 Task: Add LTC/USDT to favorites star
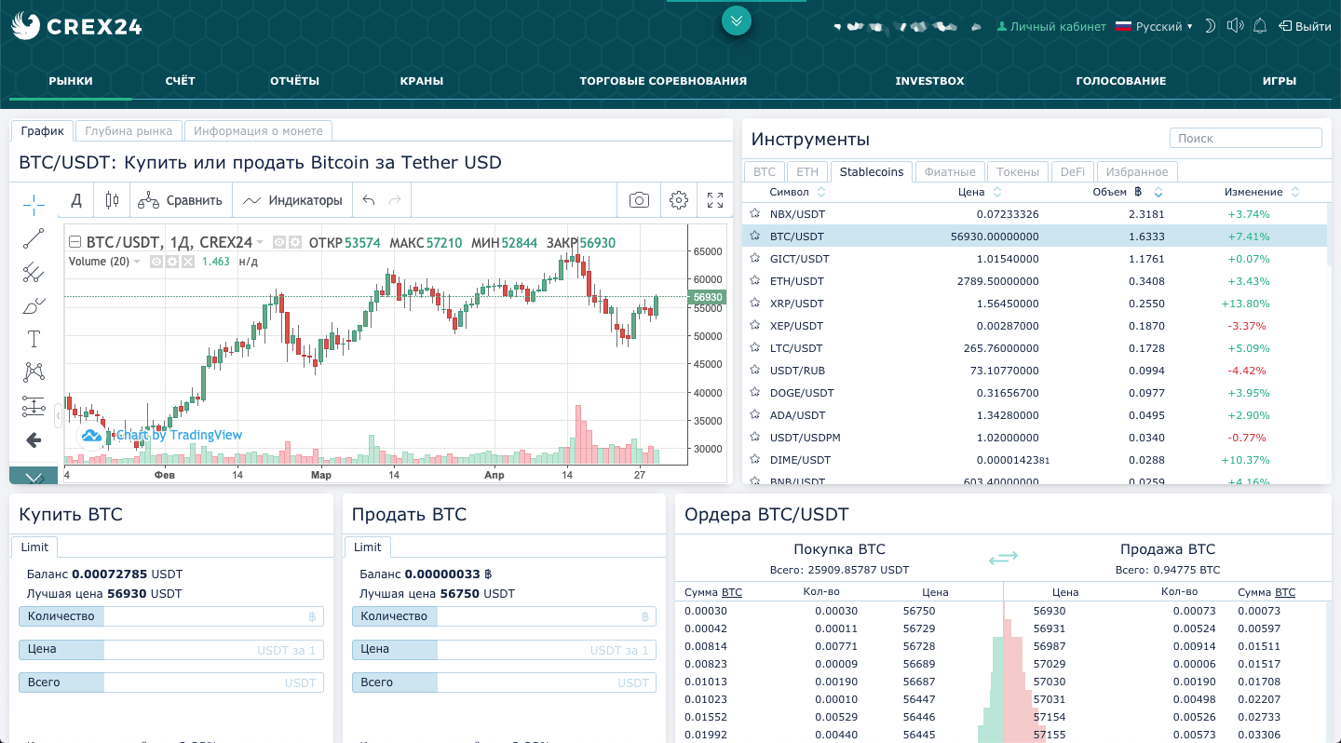click(x=755, y=348)
